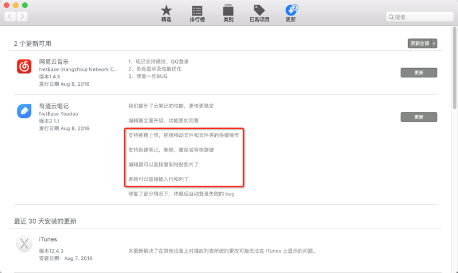The image size is (458, 273).
Task: Go forward with the right arrow button
Action: [22, 17]
